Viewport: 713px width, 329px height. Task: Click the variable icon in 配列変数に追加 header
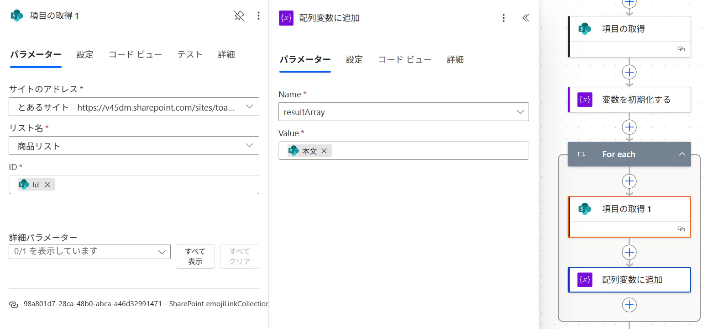[x=286, y=18]
